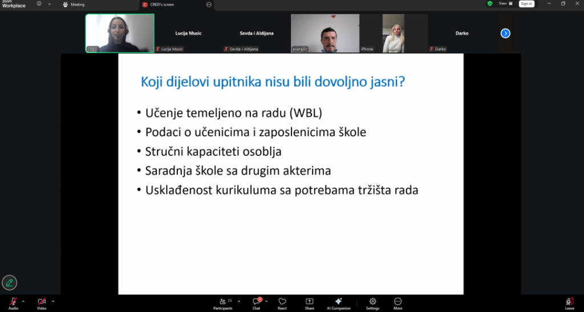Open React emoji reactions

282,303
